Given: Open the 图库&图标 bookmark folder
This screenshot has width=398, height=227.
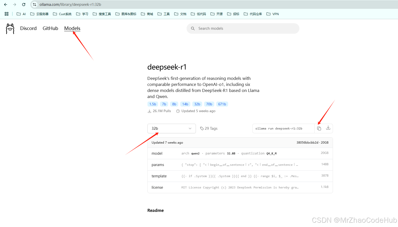Looking at the screenshot, I should pos(126,14).
